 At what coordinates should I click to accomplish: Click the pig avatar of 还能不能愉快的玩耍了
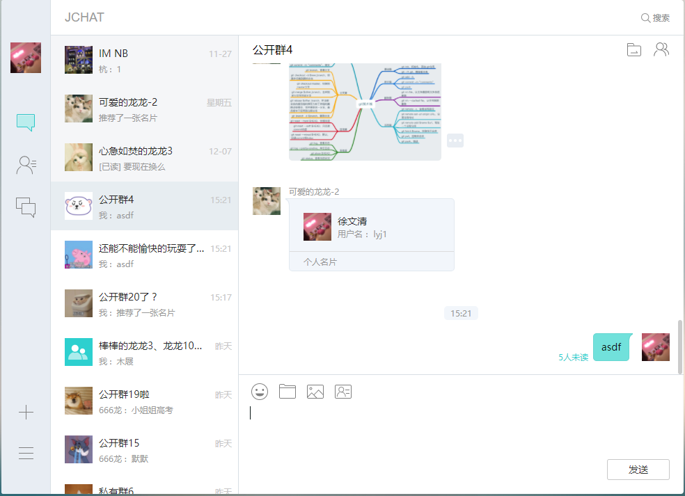click(79, 255)
